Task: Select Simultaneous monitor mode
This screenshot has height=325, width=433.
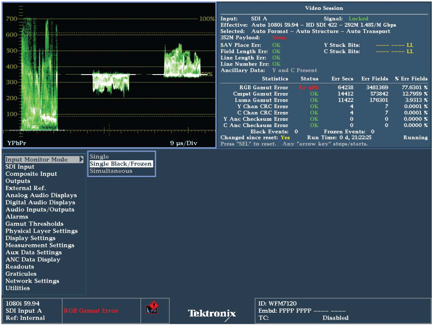Action: [x=111, y=171]
